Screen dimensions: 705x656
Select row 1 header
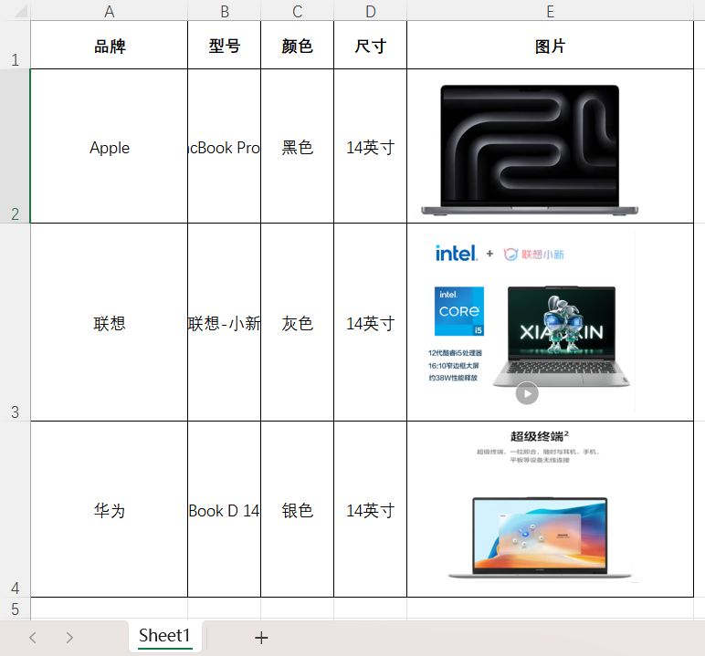point(15,45)
